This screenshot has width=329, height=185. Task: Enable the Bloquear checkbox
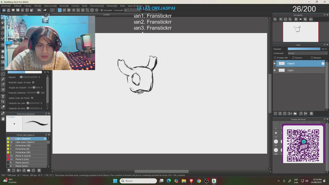pos(312,58)
